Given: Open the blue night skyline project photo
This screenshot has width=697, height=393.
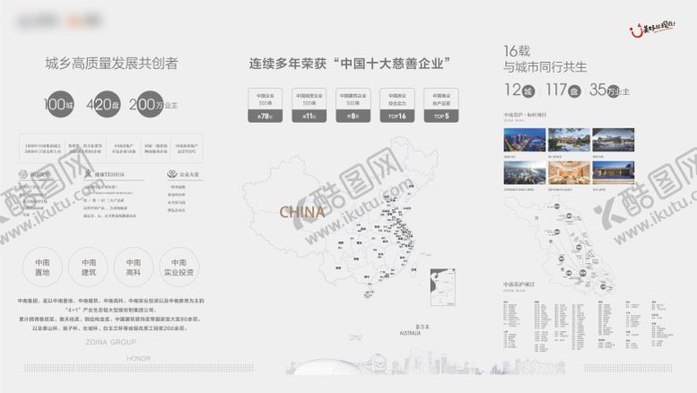Looking at the screenshot, I should (x=525, y=140).
